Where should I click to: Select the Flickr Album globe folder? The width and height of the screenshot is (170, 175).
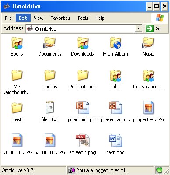point(116,43)
